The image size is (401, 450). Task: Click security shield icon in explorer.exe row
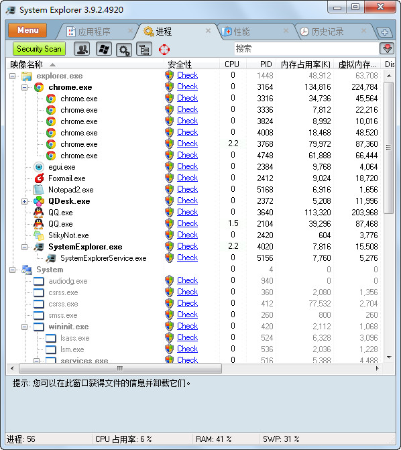pyautogui.click(x=170, y=75)
